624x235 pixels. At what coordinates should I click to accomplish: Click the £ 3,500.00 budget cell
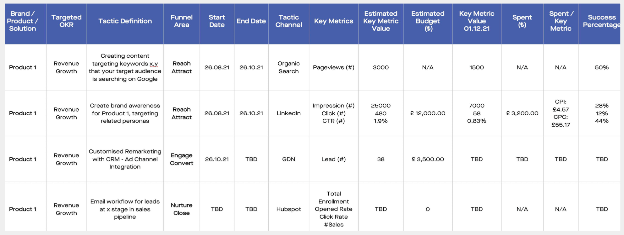pos(428,159)
